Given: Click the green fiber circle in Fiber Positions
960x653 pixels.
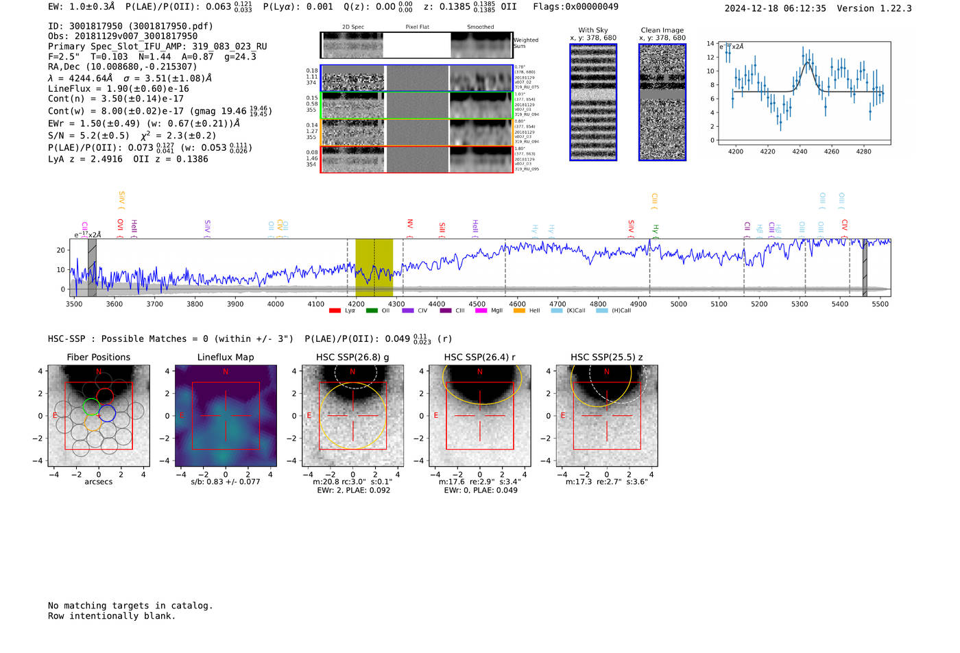Looking at the screenshot, I should (91, 408).
